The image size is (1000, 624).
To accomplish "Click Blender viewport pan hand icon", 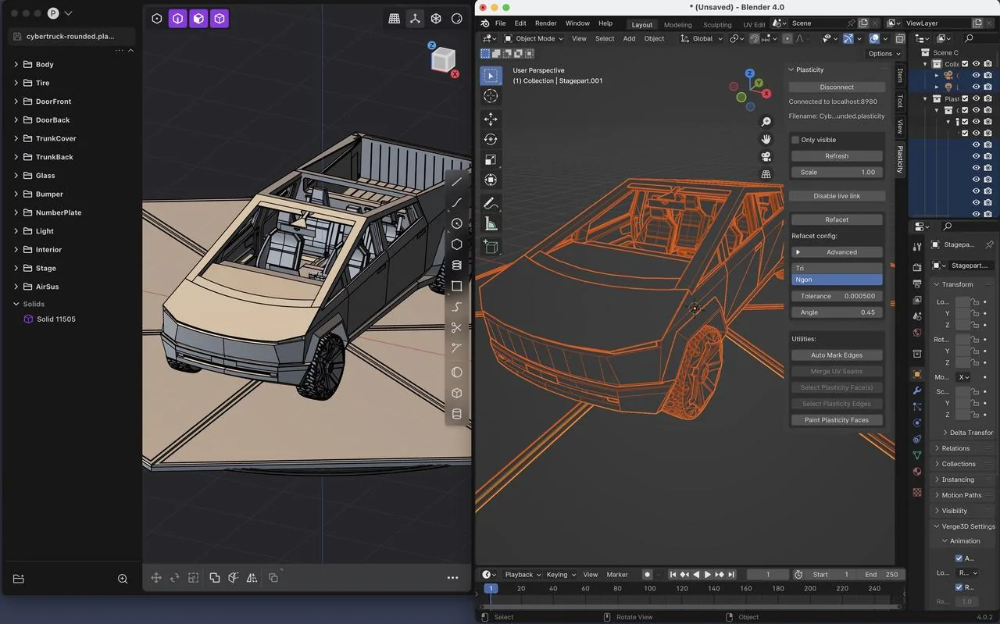I will [x=766, y=139].
